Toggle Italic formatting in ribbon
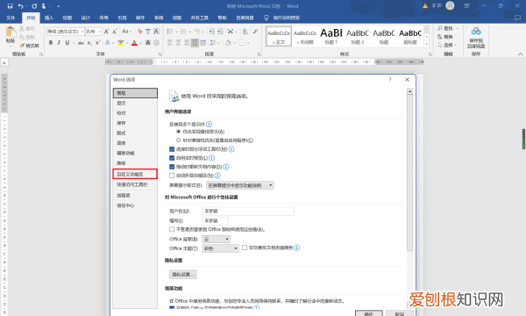Screen dimensions: 526x316 pyautogui.click(x=59, y=43)
